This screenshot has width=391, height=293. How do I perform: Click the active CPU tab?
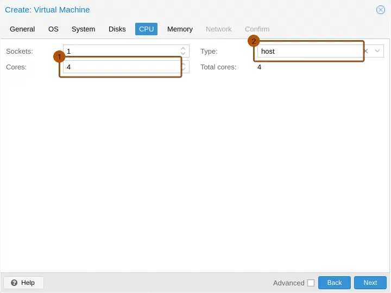pyautogui.click(x=147, y=29)
